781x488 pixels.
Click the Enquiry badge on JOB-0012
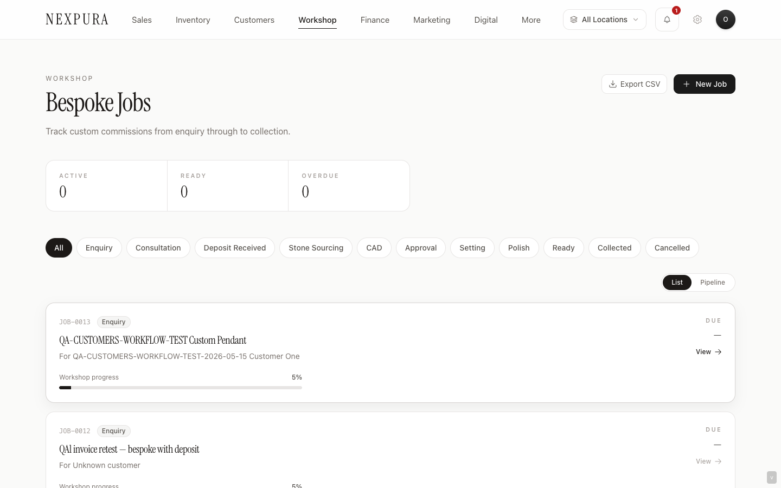(x=114, y=431)
